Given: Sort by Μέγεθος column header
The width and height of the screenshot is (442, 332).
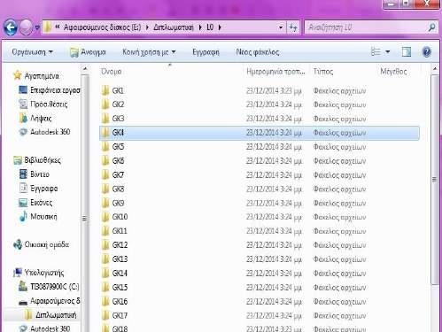Looking at the screenshot, I should [x=393, y=72].
